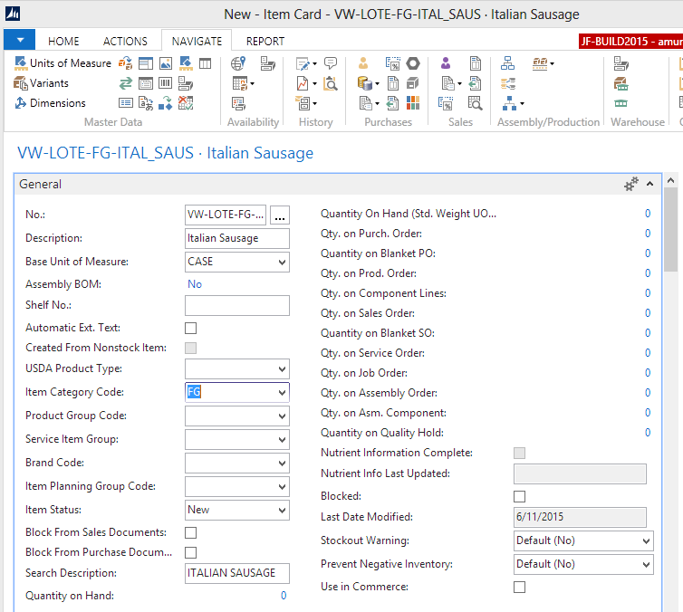The width and height of the screenshot is (683, 612).
Task: Click the speech bubble comments icon in History
Action: coord(331,63)
